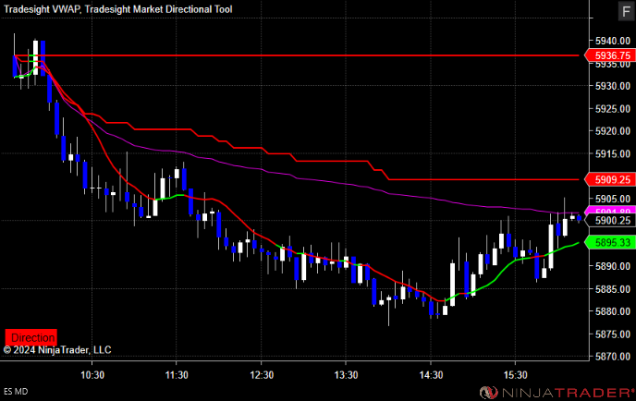Click the 5925.00 price axis label
The height and width of the screenshot is (401, 636).
pos(613,109)
